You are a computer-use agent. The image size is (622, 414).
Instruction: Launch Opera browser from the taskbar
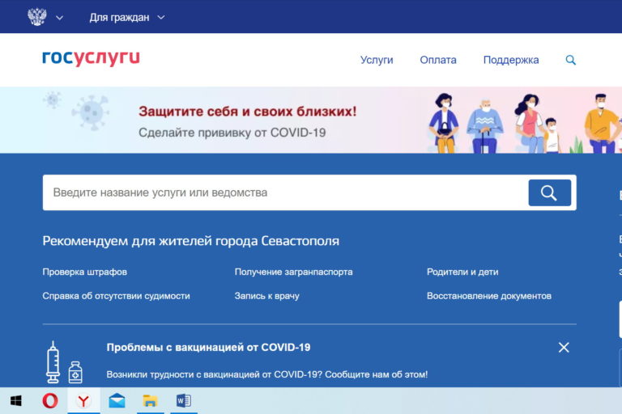tap(50, 400)
